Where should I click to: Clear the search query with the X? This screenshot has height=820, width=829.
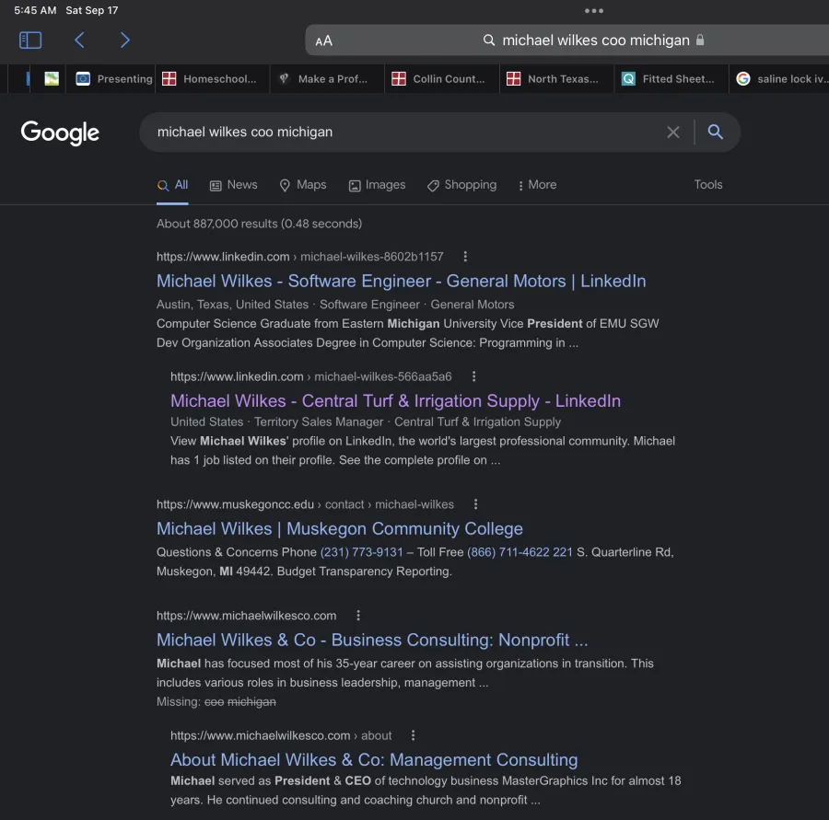(x=673, y=133)
